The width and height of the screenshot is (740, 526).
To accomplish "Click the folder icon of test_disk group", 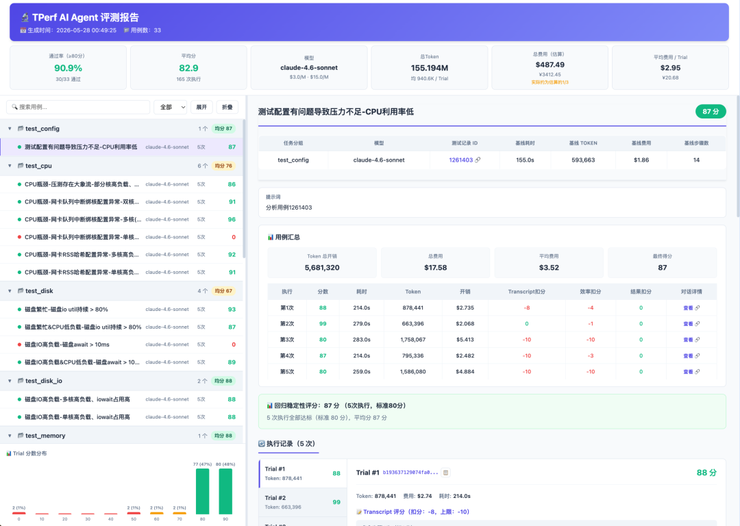I will tap(21, 290).
